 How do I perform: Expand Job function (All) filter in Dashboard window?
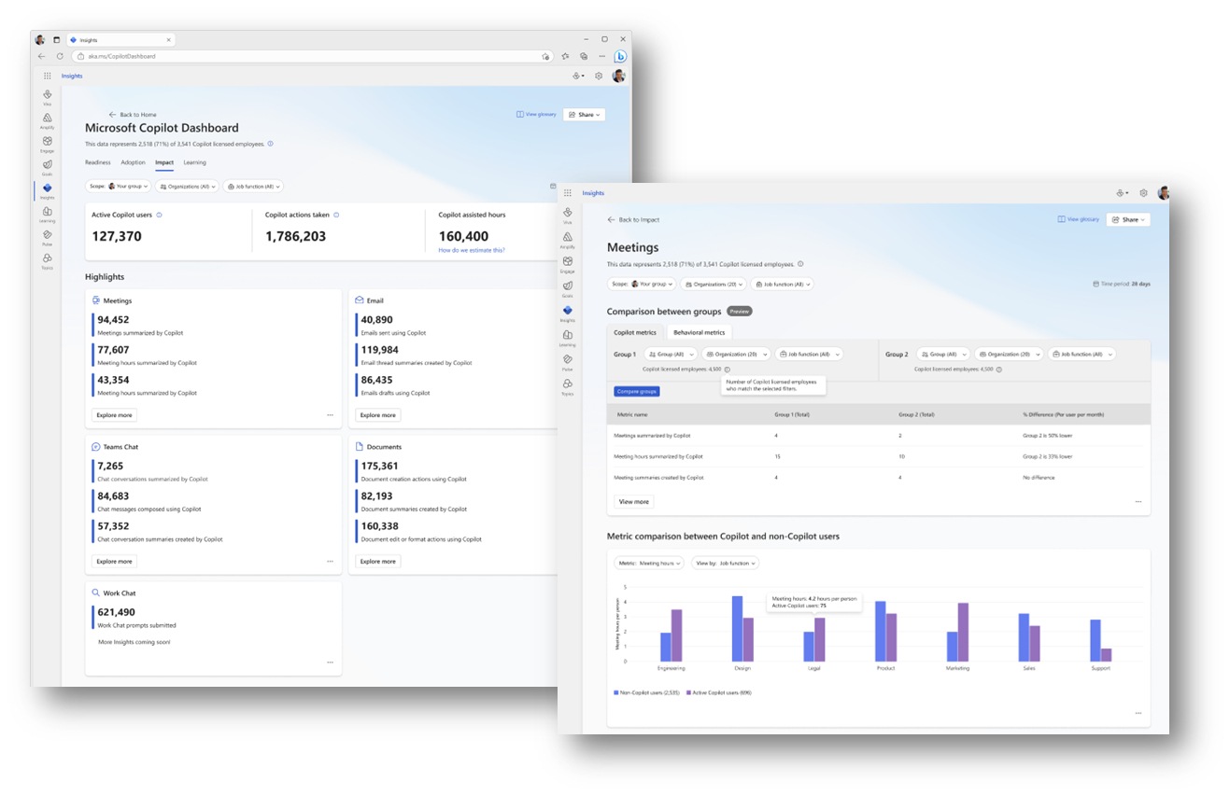point(253,187)
